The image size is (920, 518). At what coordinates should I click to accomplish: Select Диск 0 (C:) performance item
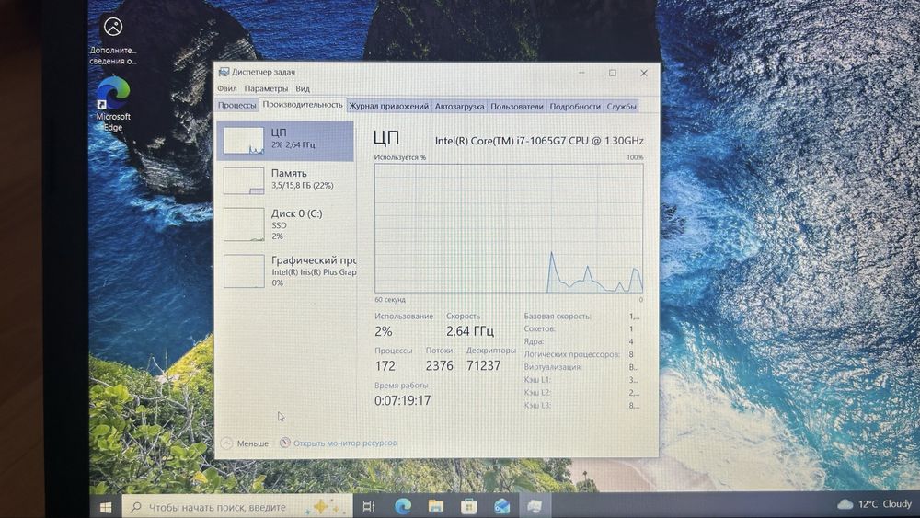pyautogui.click(x=285, y=224)
